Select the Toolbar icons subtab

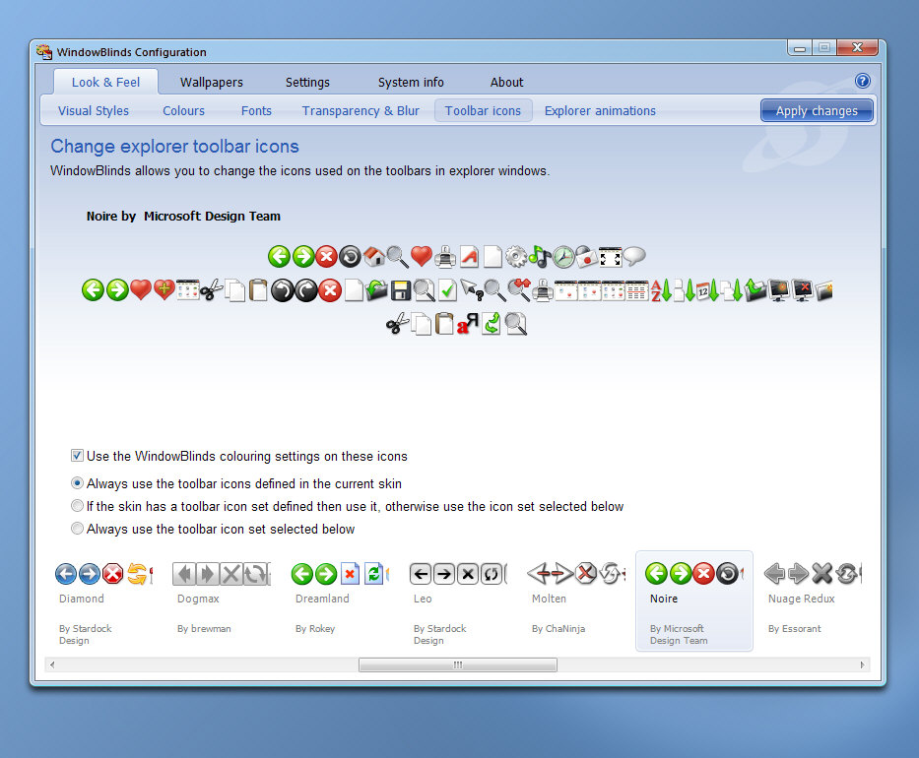click(x=483, y=110)
